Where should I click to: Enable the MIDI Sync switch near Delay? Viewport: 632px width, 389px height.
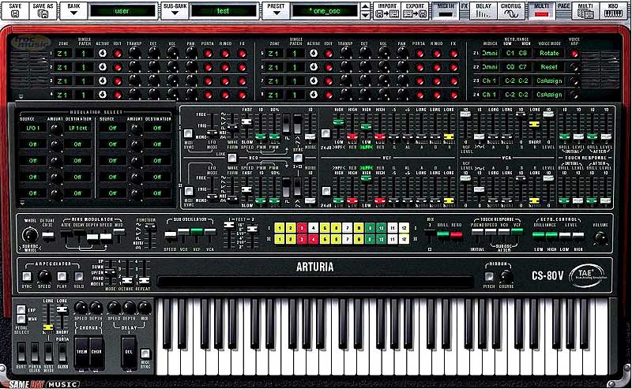[x=145, y=353]
